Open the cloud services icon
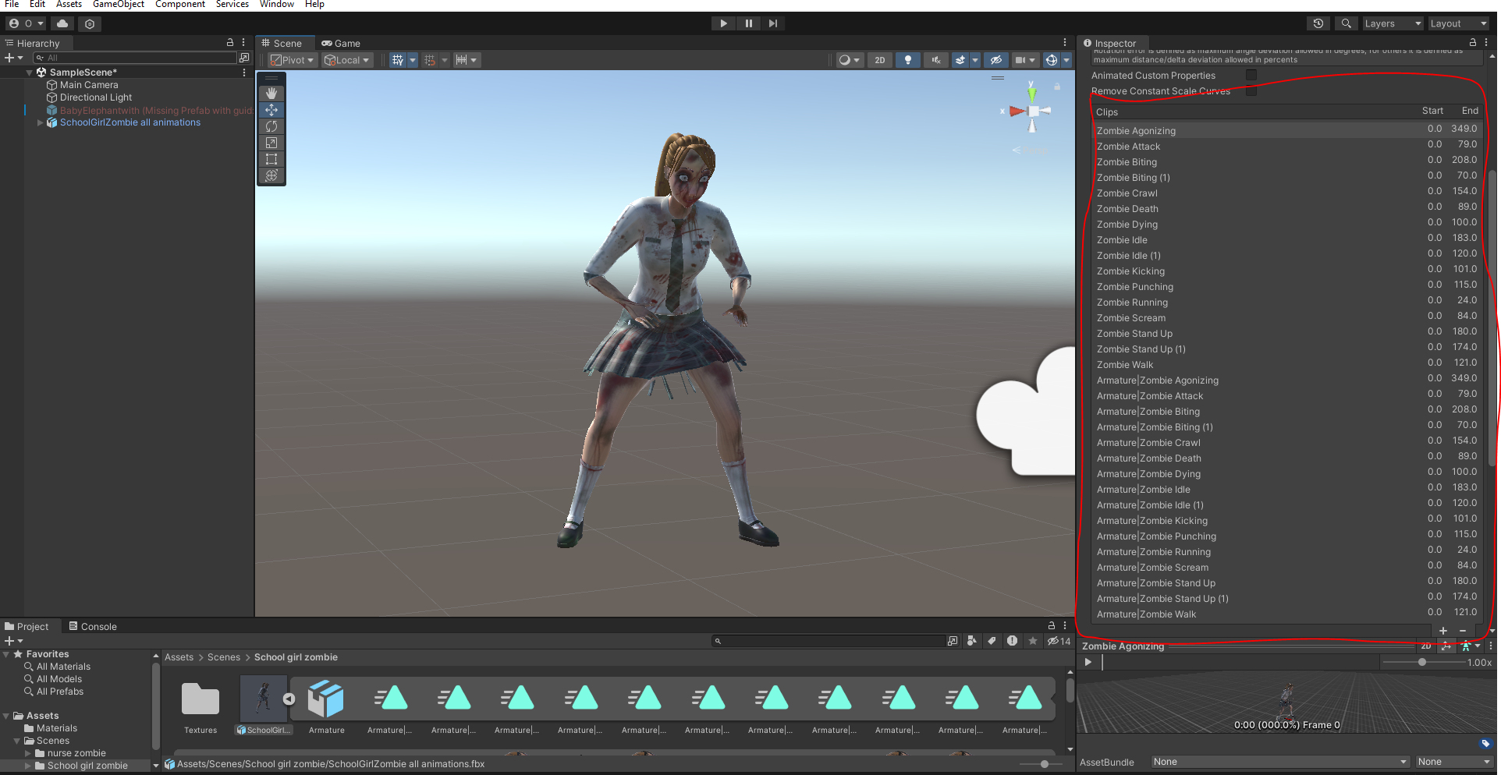The width and height of the screenshot is (1501, 775). (62, 23)
